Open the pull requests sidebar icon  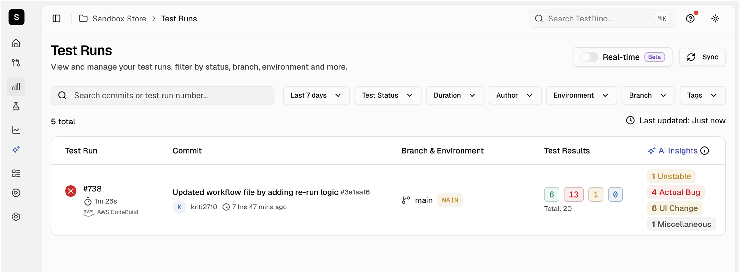(x=16, y=63)
